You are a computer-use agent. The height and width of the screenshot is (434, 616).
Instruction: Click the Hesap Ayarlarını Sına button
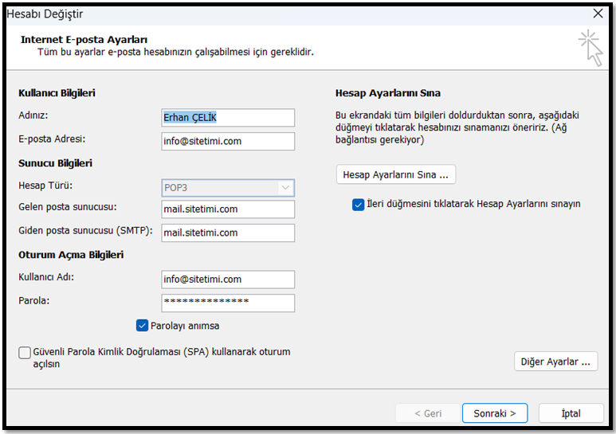[395, 174]
